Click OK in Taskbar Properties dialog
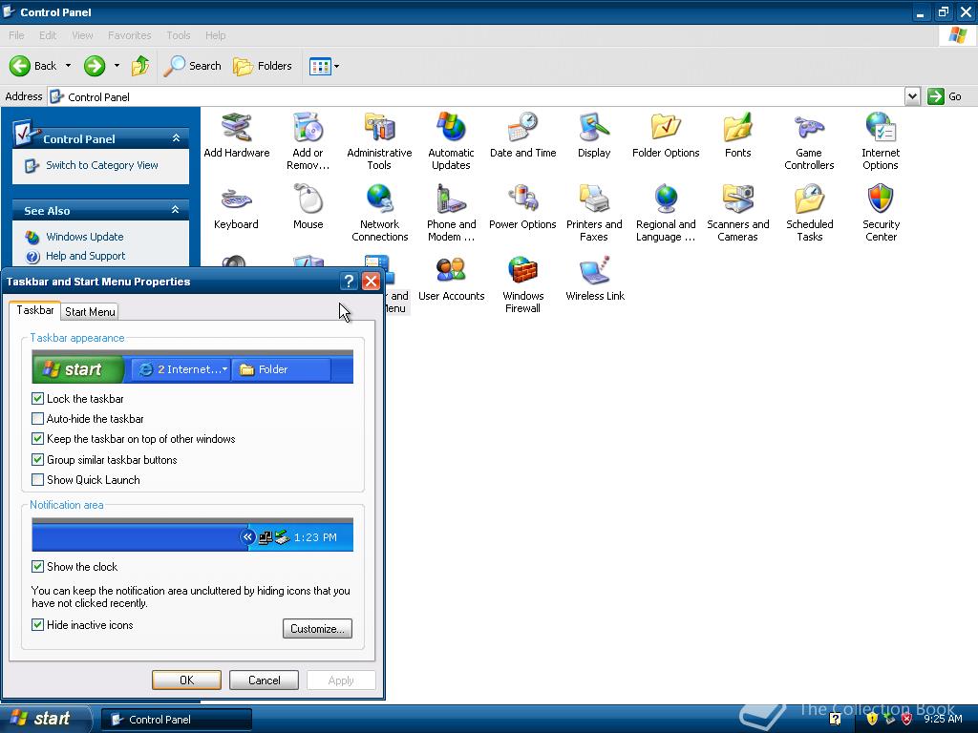 click(186, 680)
